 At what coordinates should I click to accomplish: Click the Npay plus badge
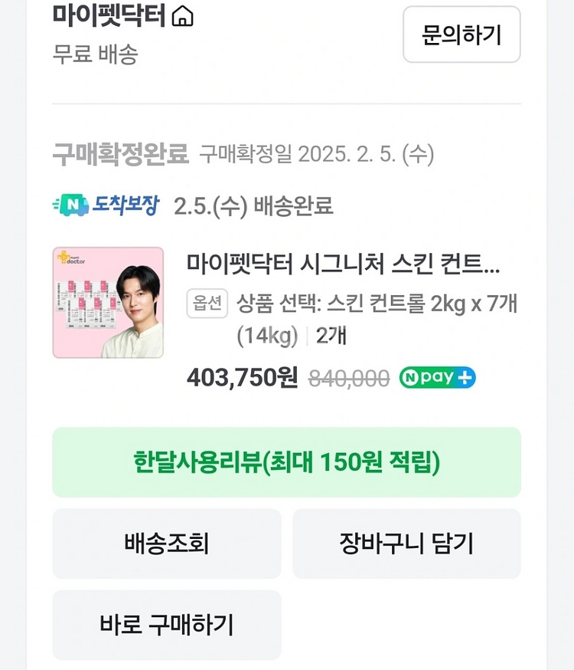437,377
